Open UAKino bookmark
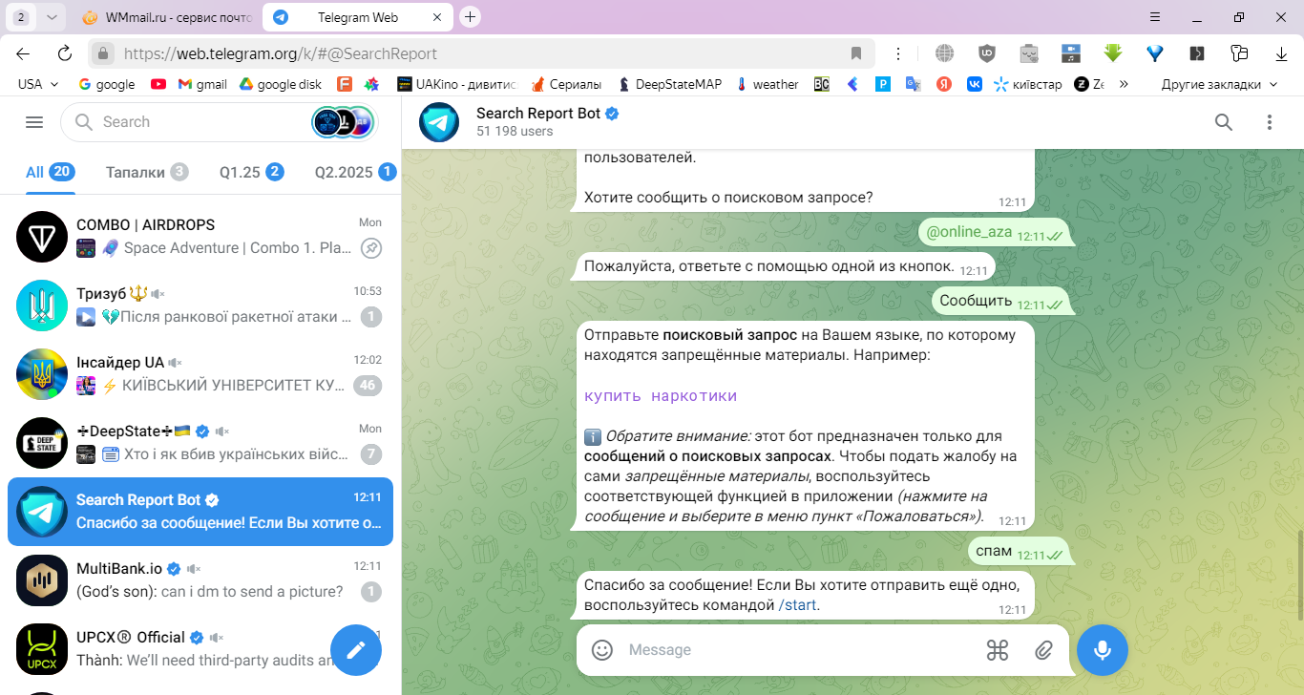The height and width of the screenshot is (695, 1304). pyautogui.click(x=457, y=84)
